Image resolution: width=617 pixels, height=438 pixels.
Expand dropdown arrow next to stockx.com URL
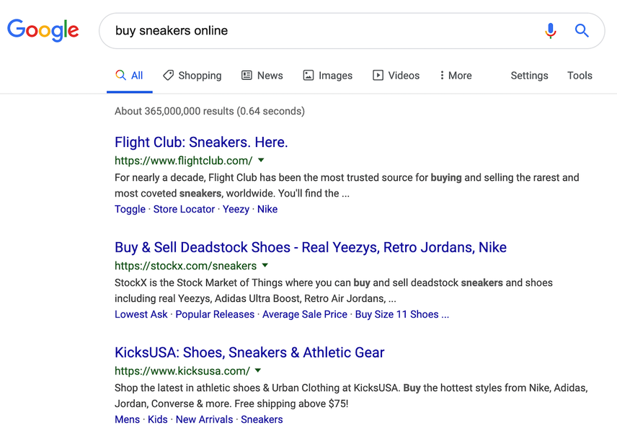(265, 265)
